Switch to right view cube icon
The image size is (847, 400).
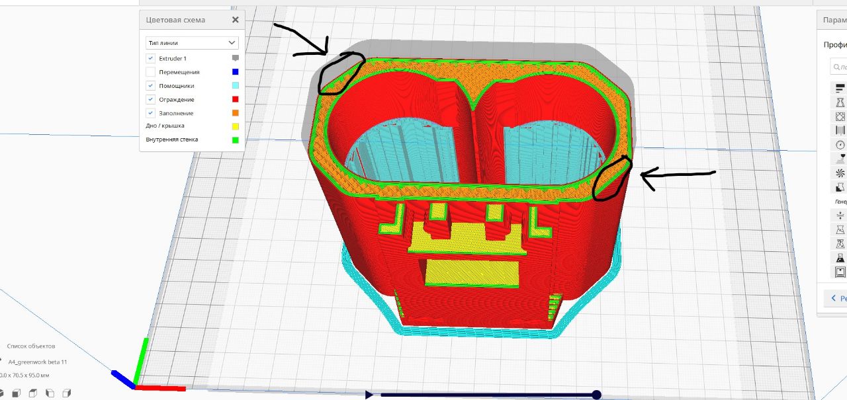pyautogui.click(x=66, y=393)
